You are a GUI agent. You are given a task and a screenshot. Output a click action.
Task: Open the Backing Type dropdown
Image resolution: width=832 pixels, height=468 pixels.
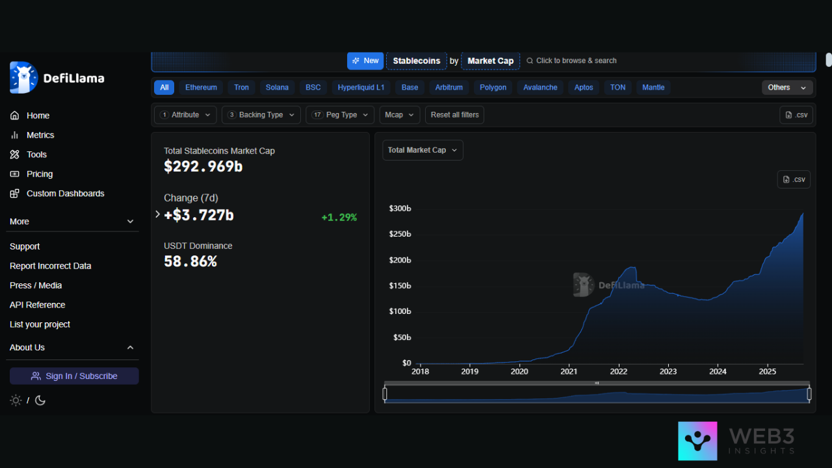pyautogui.click(x=261, y=115)
